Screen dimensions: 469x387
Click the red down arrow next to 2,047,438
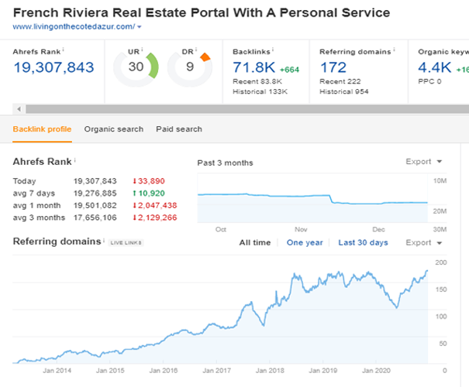pyautogui.click(x=135, y=206)
